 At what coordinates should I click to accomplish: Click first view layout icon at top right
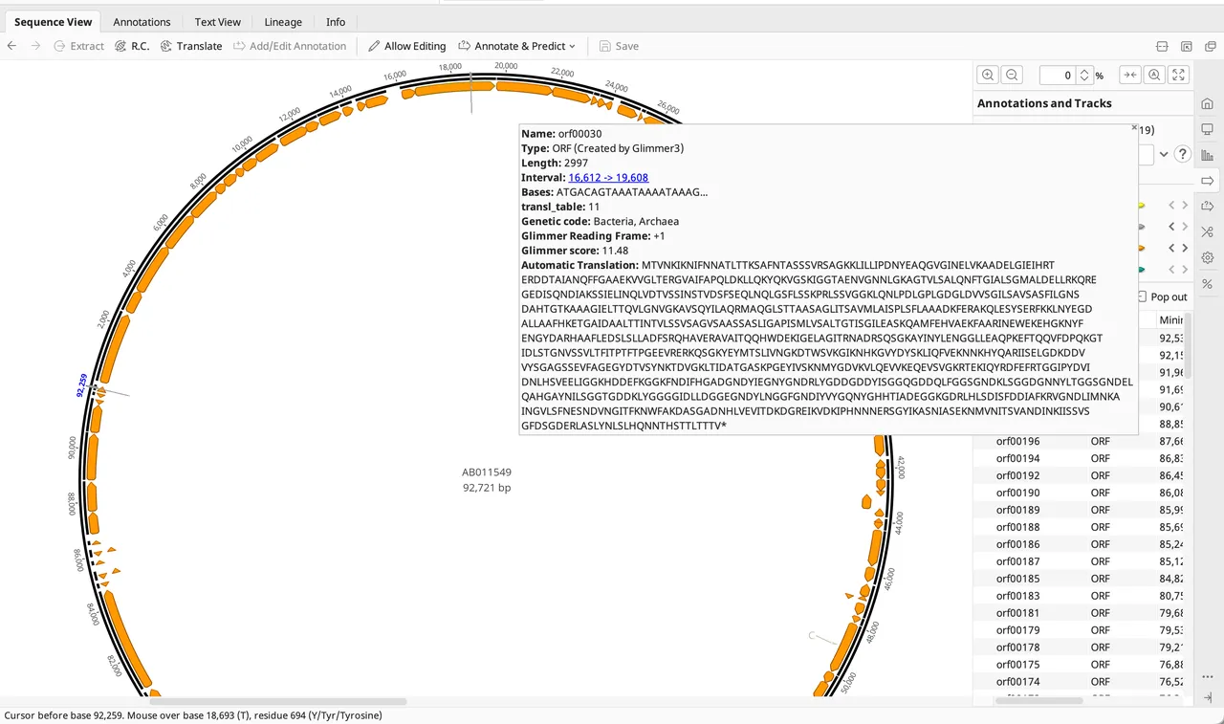click(1163, 46)
